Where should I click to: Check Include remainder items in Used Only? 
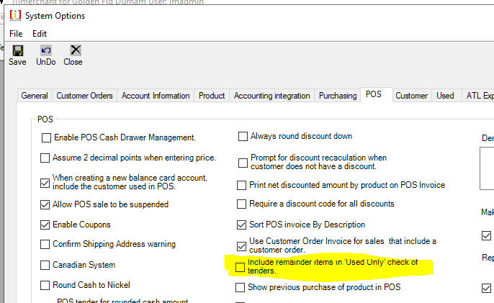tap(240, 268)
